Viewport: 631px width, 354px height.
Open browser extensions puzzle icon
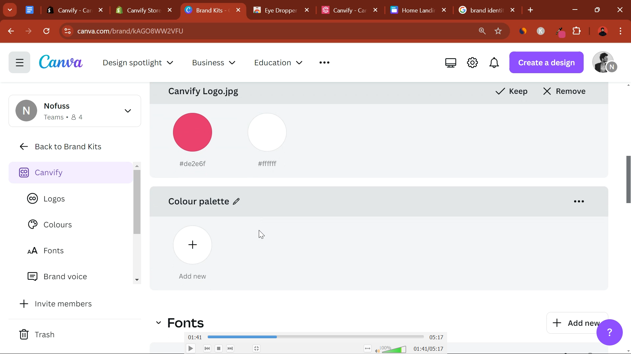pyautogui.click(x=577, y=31)
